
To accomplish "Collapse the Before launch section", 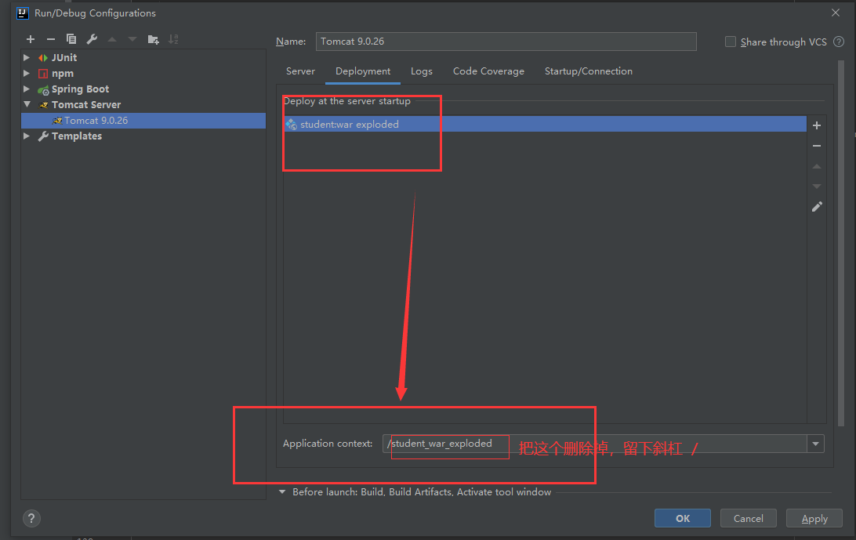I will point(281,492).
